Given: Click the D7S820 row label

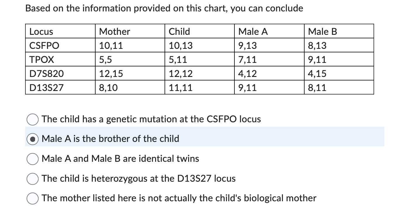Looking at the screenshot, I should 46,73.
